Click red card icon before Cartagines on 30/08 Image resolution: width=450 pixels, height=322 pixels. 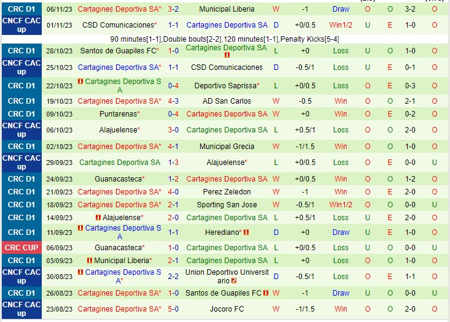pos(80,272)
